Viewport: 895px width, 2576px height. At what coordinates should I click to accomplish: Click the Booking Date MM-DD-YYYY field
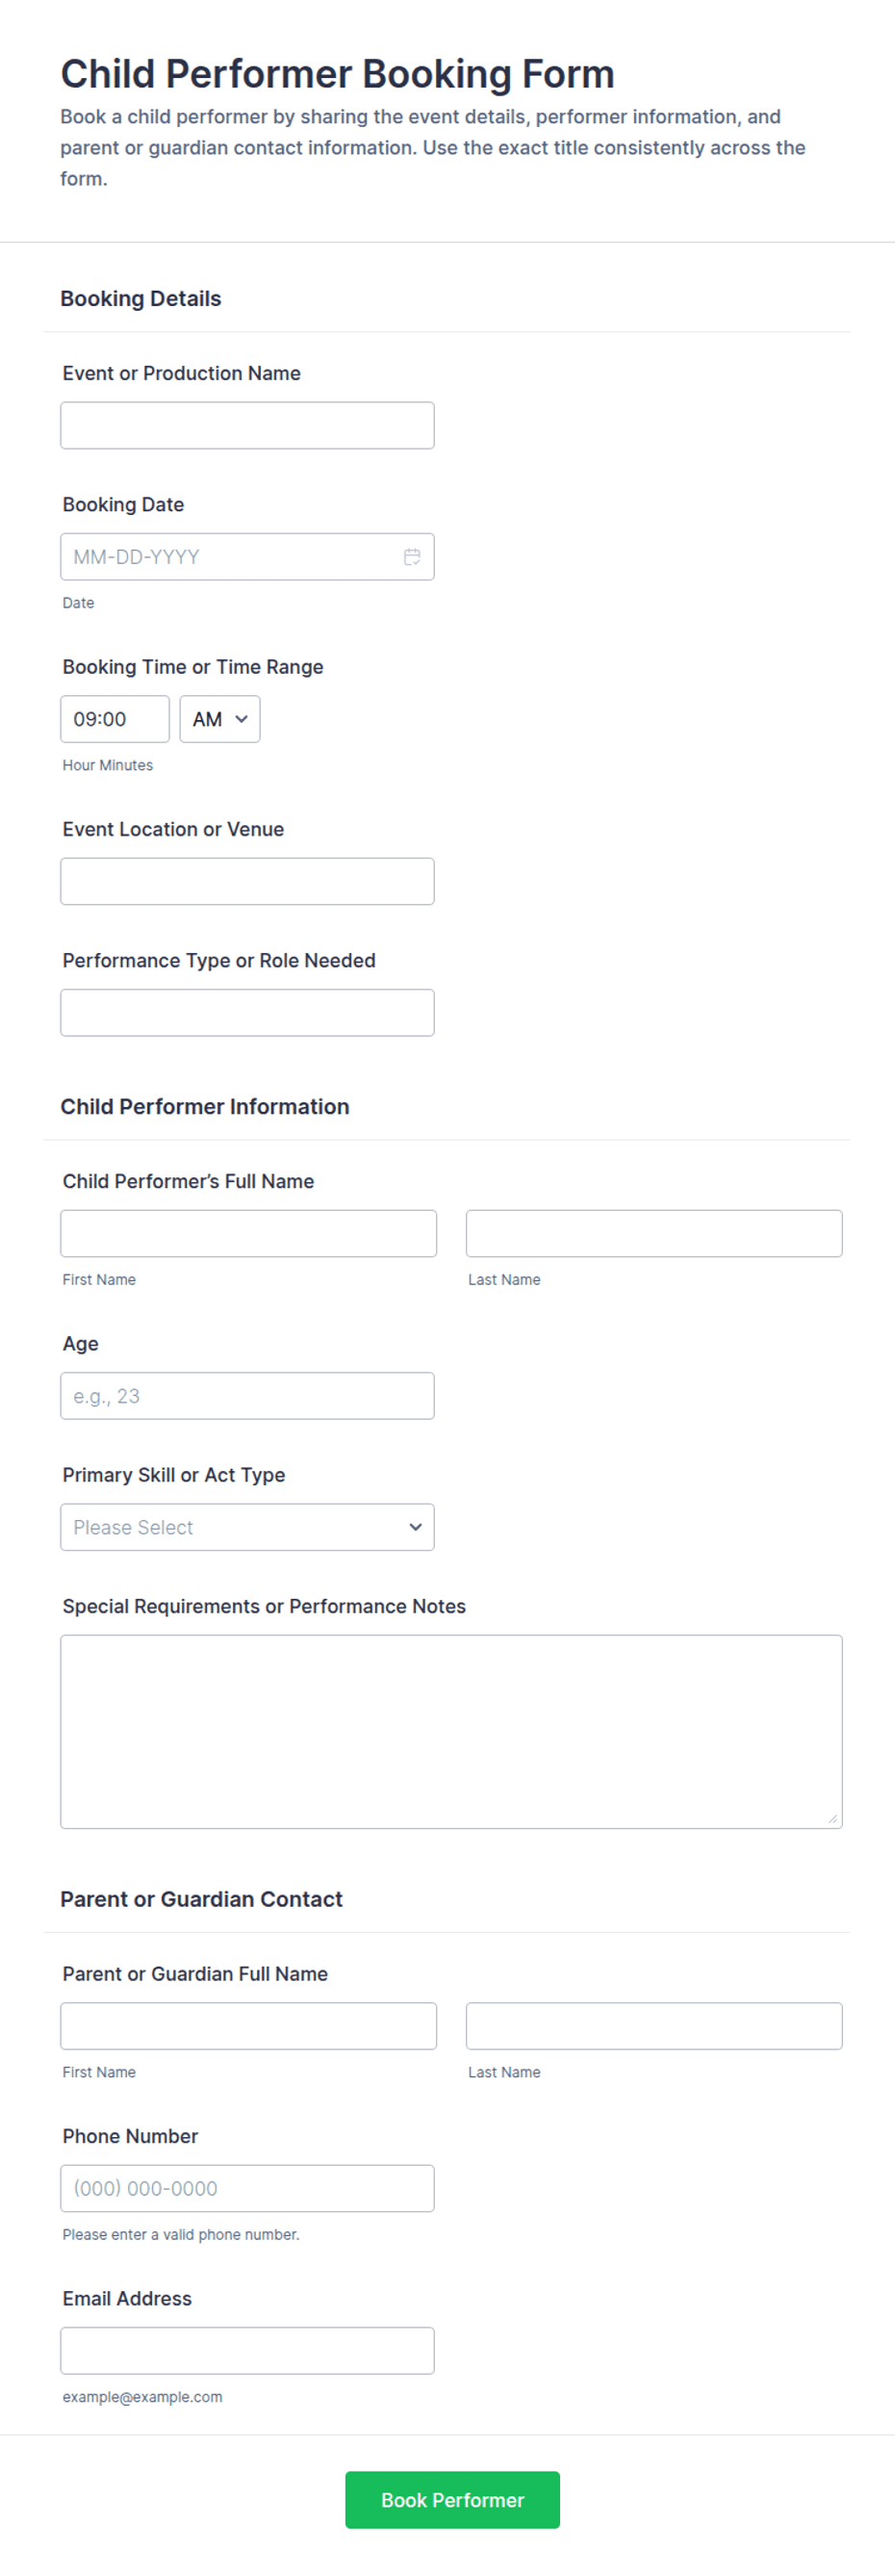tap(247, 557)
